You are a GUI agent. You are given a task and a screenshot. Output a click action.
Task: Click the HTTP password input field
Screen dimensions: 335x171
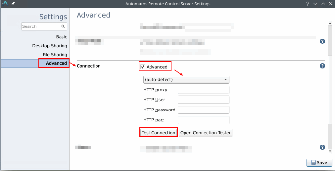click(x=203, y=110)
